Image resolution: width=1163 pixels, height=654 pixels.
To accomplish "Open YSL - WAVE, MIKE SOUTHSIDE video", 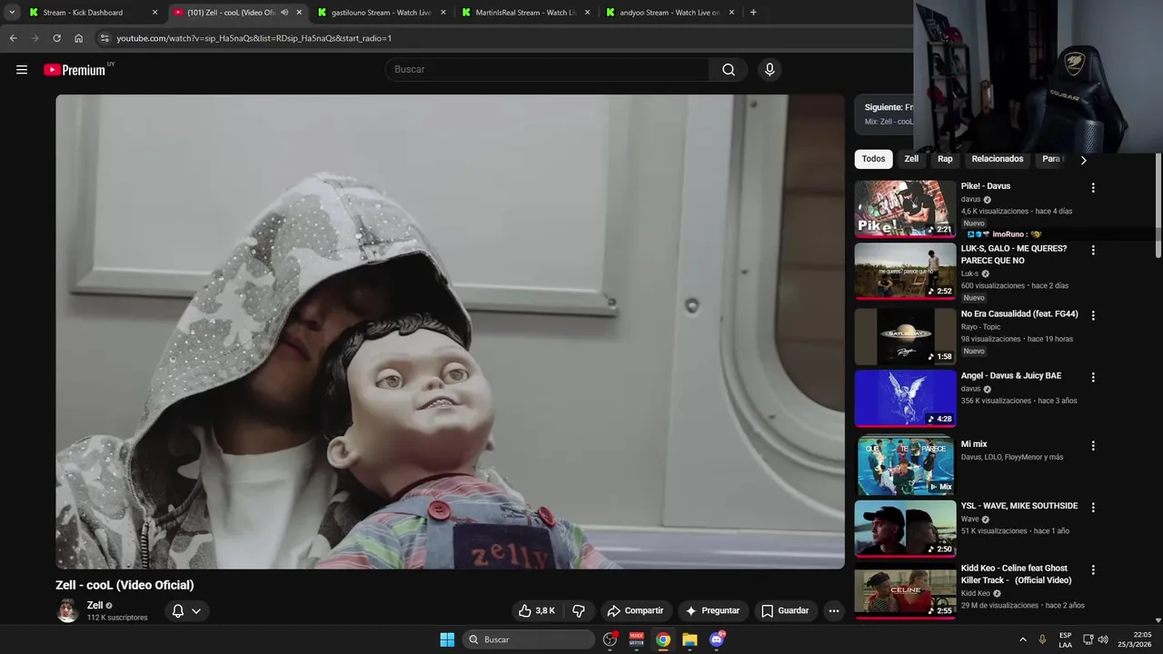I will pyautogui.click(x=905, y=529).
